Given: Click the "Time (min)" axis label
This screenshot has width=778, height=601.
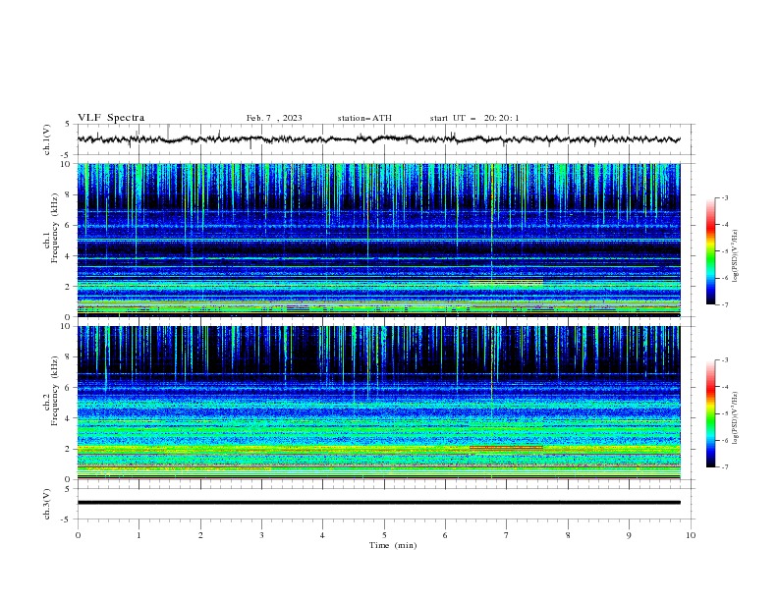Looking at the screenshot, I should click(393, 545).
